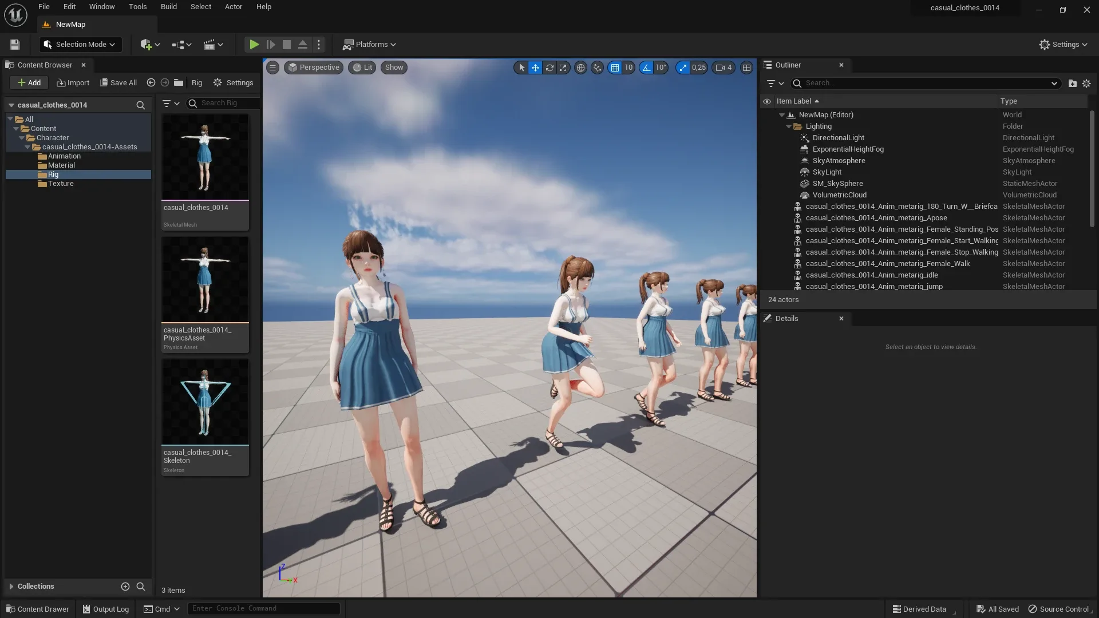The width and height of the screenshot is (1099, 618).
Task: Click the Save All button in Content Browser
Action: 118,82
